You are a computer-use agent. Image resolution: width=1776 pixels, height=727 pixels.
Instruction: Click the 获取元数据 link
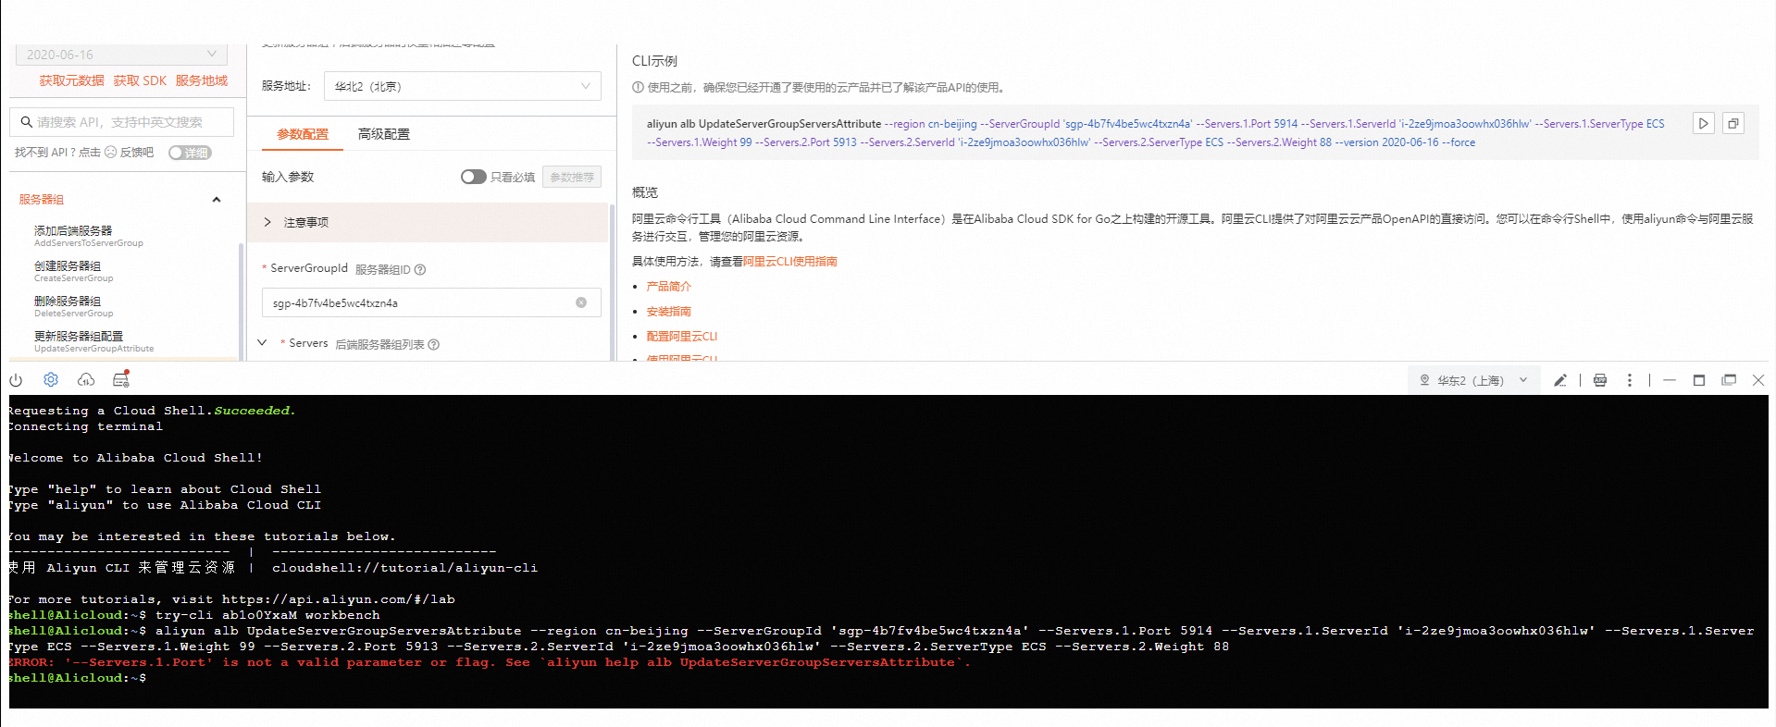click(x=71, y=81)
